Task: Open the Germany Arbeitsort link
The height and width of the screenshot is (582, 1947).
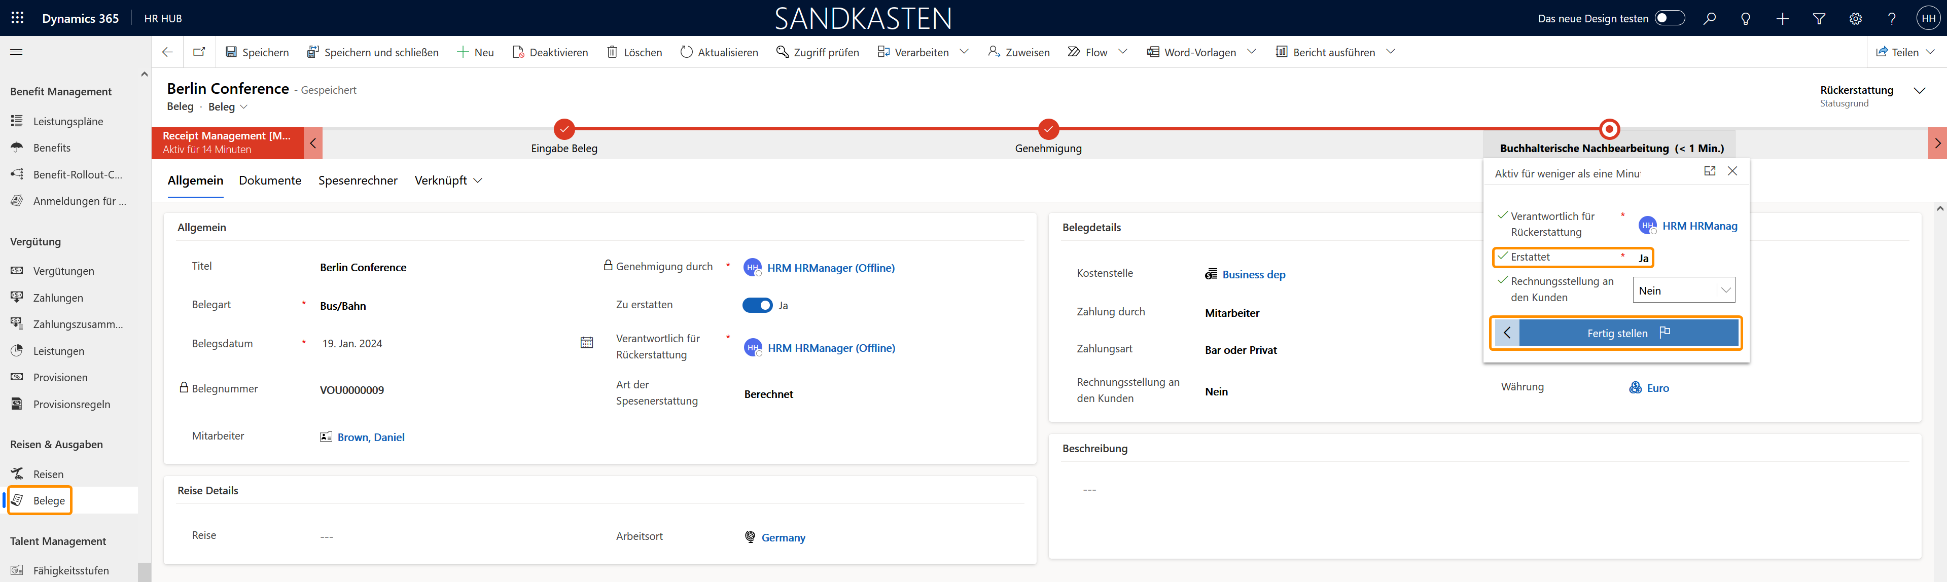Action: pos(783,537)
